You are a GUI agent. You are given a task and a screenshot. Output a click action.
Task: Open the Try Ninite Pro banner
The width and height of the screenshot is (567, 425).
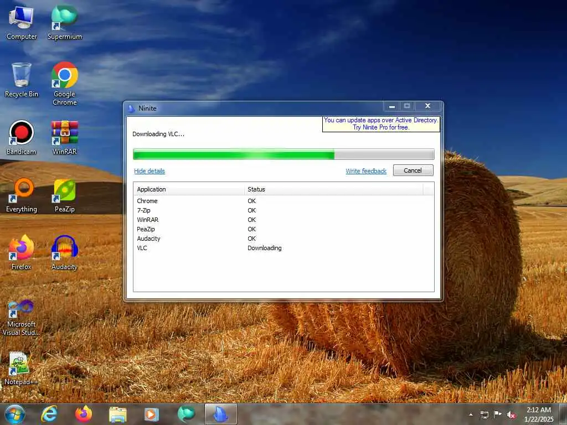[381, 123]
